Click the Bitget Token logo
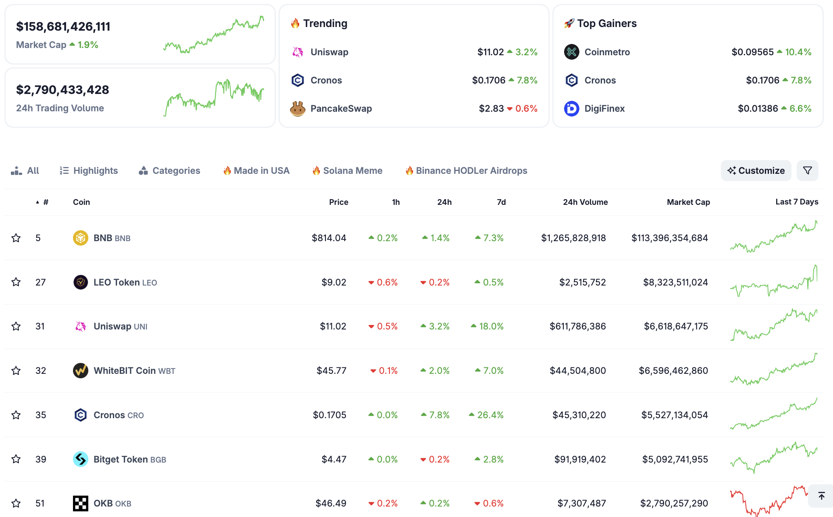 point(81,459)
